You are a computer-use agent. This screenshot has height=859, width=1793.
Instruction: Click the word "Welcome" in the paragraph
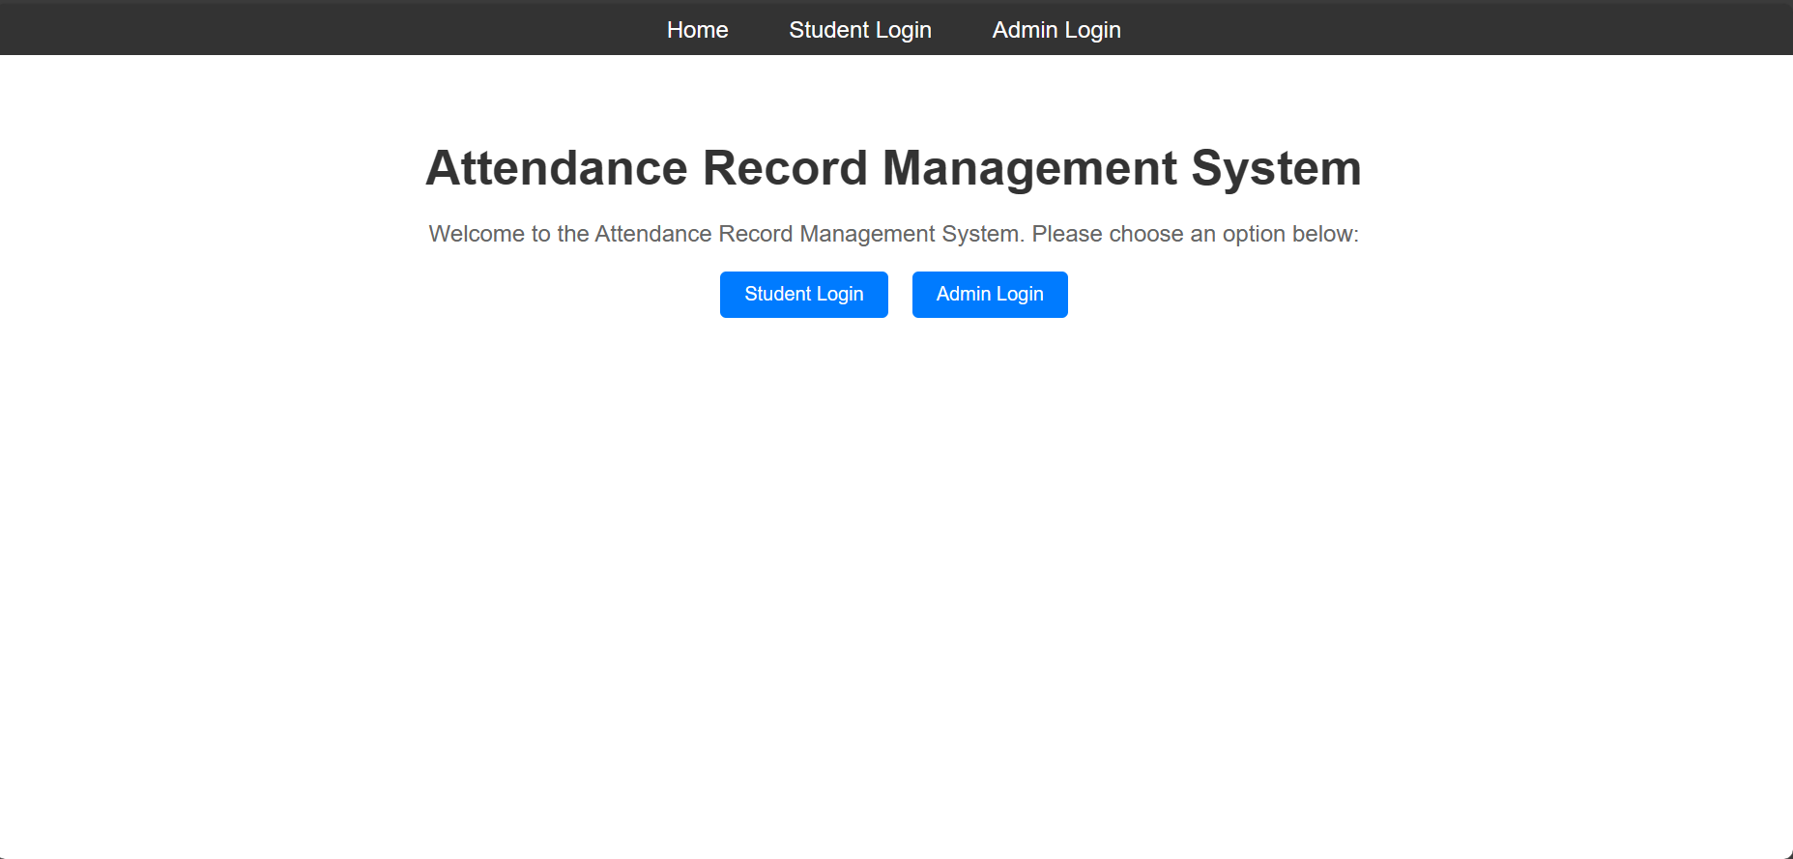pos(477,234)
